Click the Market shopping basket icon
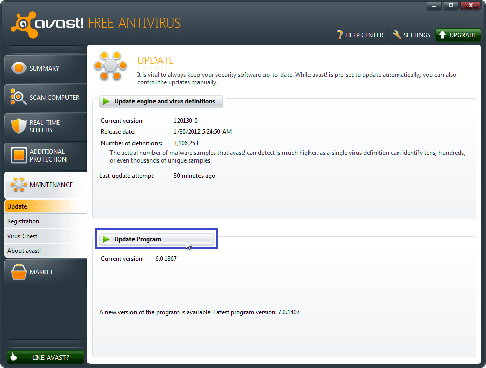This screenshot has width=486, height=368. coord(18,272)
